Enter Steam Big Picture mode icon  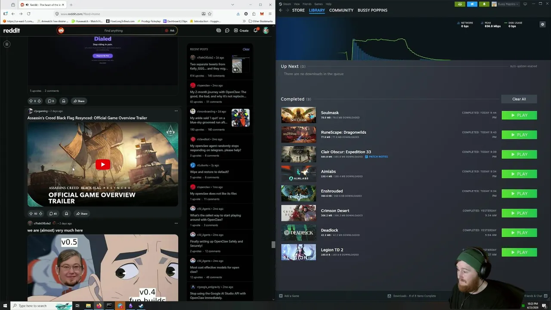point(525,4)
